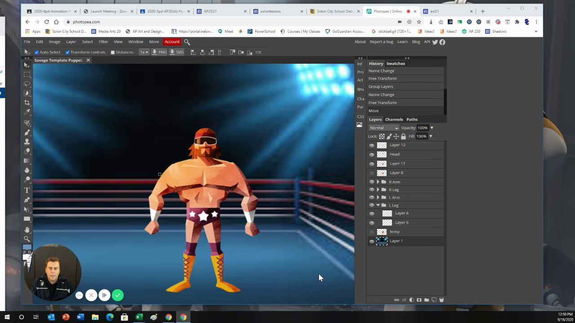This screenshot has width=575, height=323.
Task: Show the hidden temp layer
Action: click(372, 232)
